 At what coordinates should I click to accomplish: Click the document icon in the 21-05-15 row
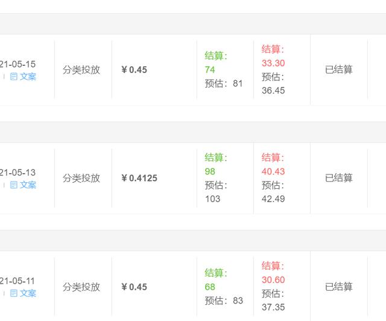pyautogui.click(x=13, y=77)
